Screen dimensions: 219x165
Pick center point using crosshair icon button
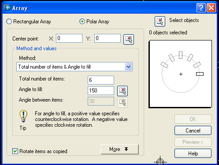coord(129,40)
